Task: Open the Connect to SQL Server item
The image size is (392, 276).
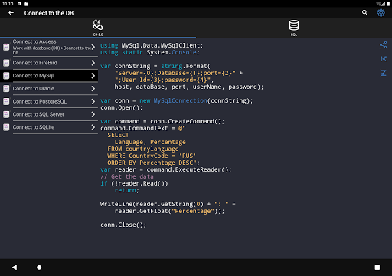Action: (x=49, y=114)
